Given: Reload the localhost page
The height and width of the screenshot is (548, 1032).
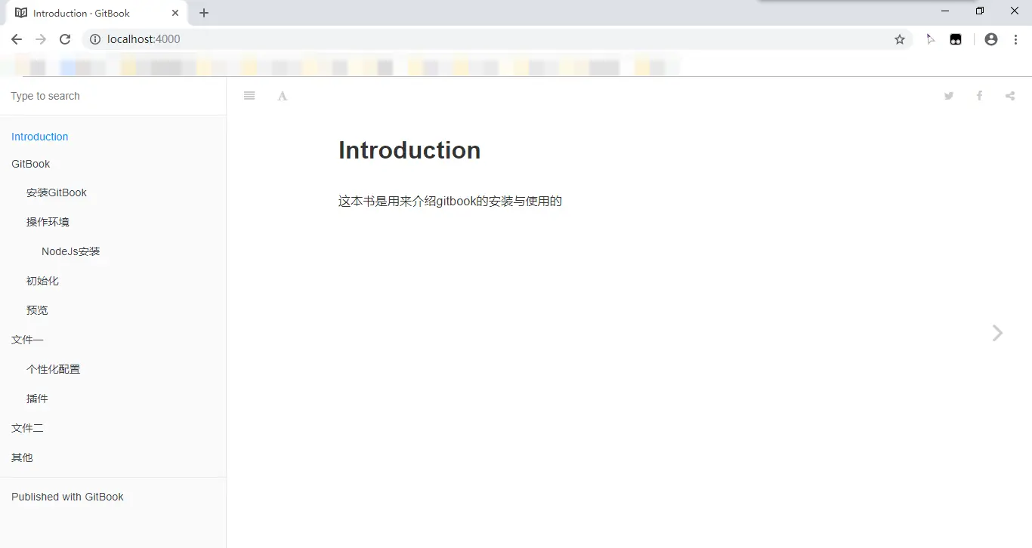Looking at the screenshot, I should coord(65,39).
